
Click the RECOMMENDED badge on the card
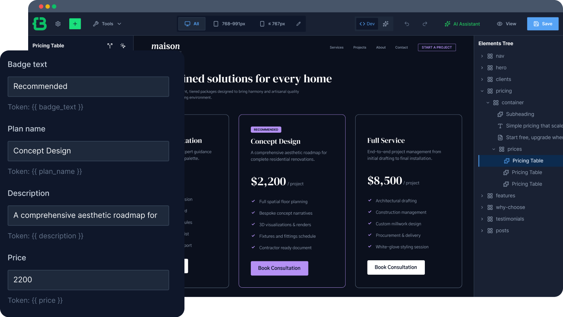point(266,130)
